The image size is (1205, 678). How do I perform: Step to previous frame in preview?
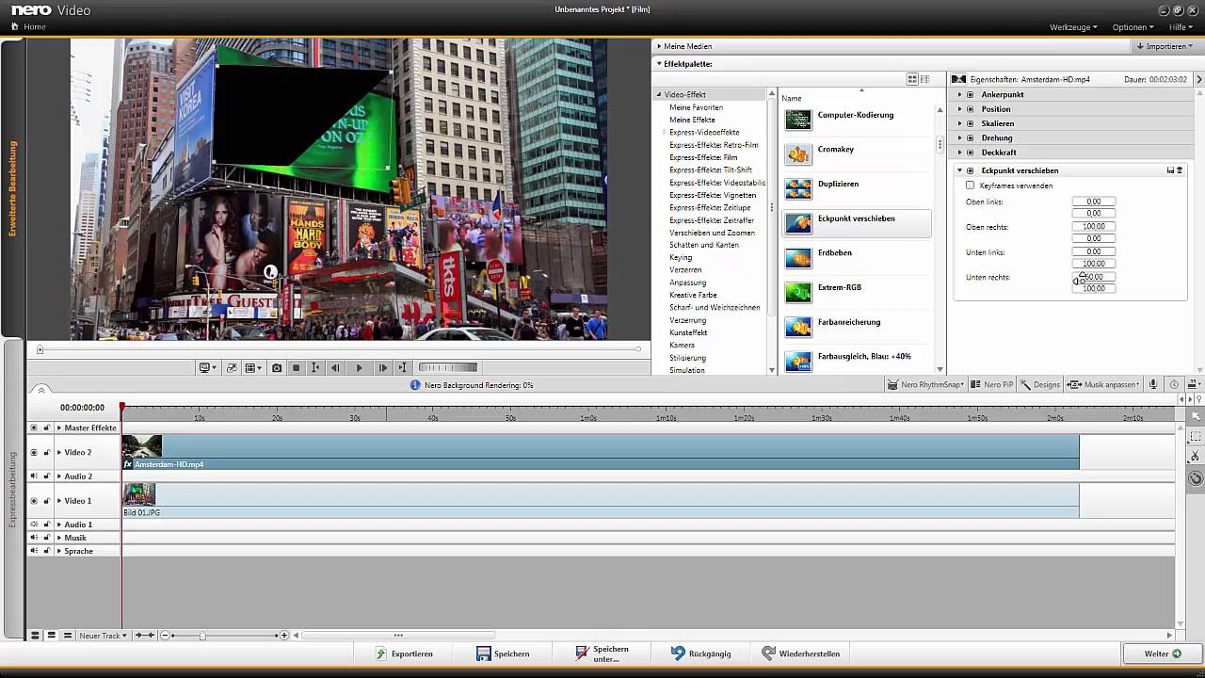click(x=335, y=368)
